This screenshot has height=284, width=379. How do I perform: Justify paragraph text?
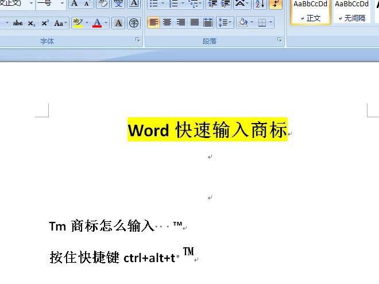coord(194,22)
